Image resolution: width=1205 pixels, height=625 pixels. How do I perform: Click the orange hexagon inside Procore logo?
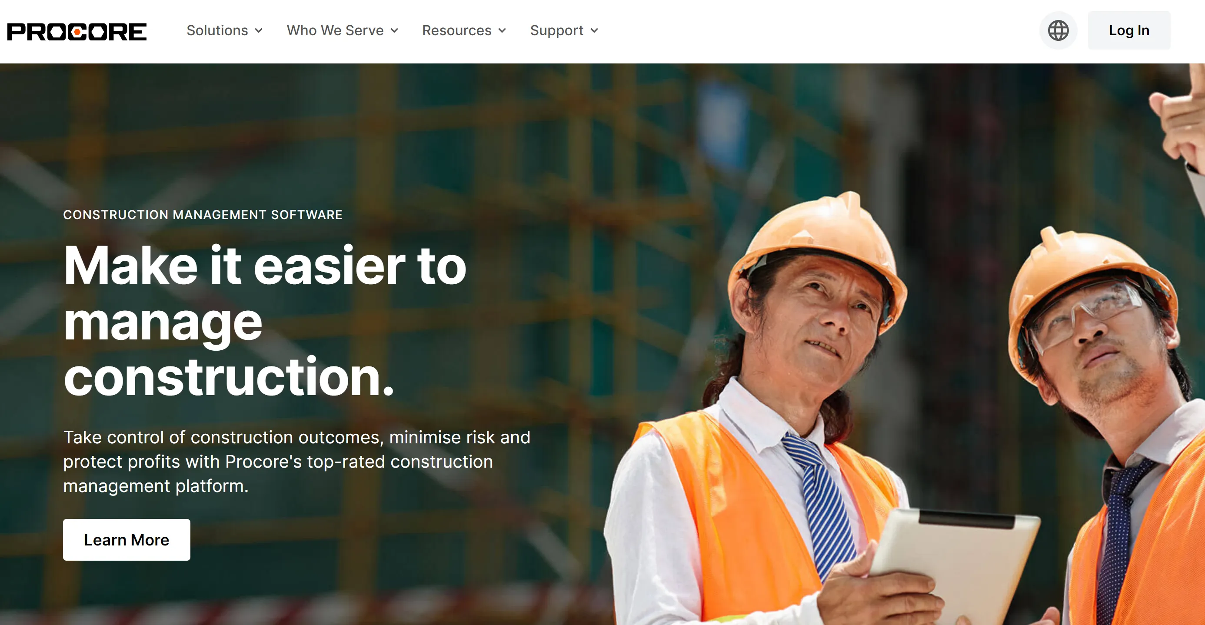(77, 32)
